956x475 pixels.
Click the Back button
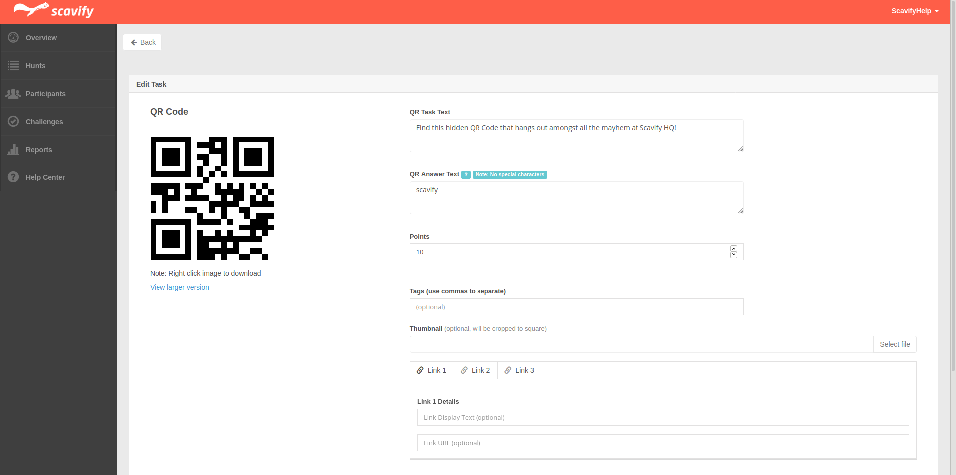click(x=143, y=42)
